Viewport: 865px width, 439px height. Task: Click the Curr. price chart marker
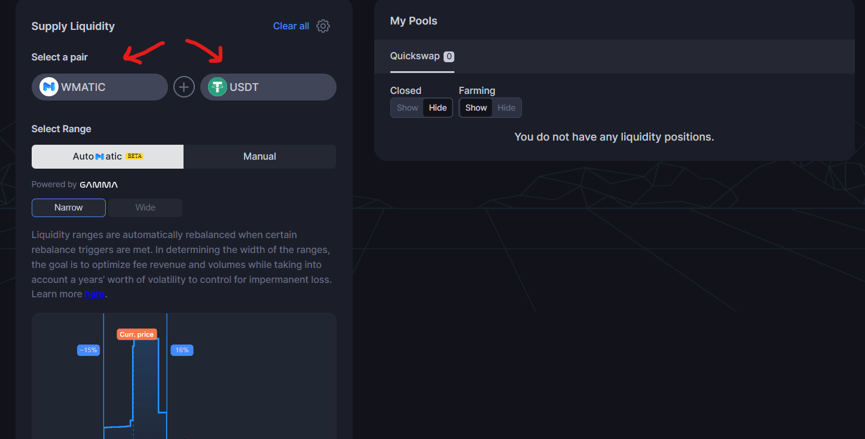[137, 334]
